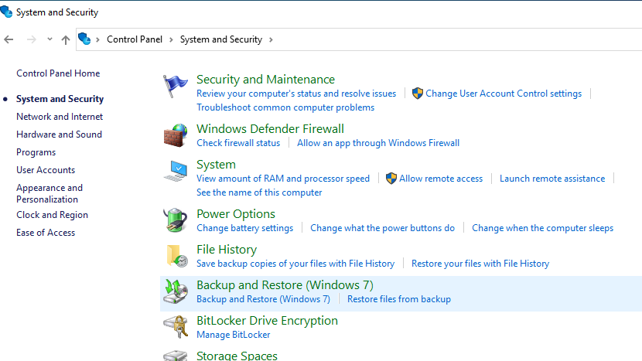This screenshot has width=642, height=361.
Task: Click Manage BitLocker link
Action: [233, 335]
